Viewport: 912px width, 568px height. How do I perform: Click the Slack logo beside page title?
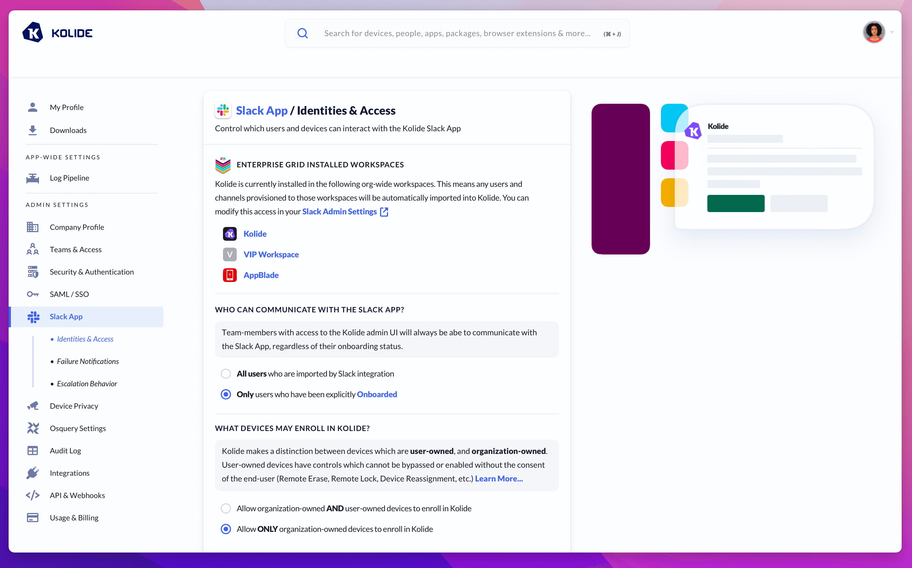(x=223, y=110)
